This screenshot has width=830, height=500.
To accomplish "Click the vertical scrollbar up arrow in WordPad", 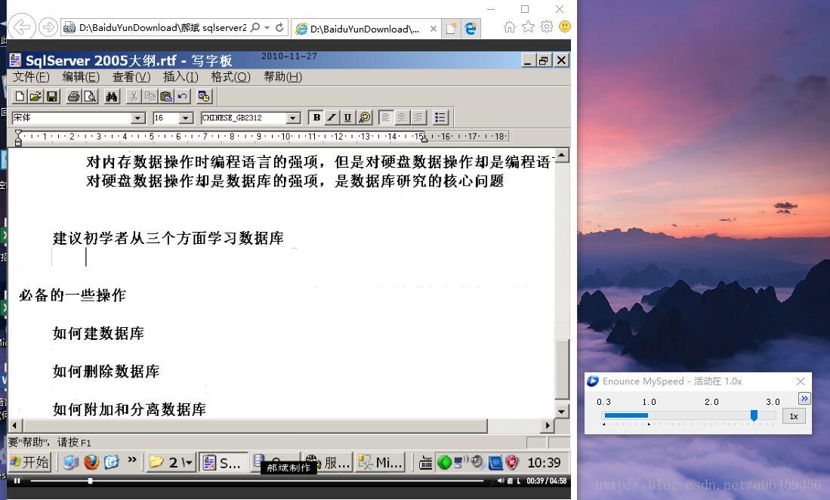I will pyautogui.click(x=562, y=155).
